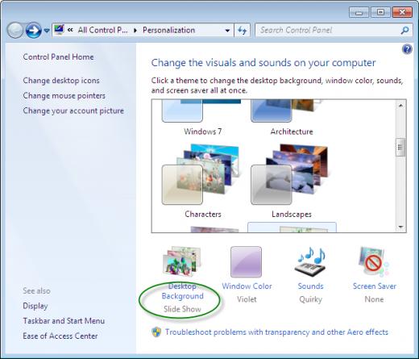Click the forward navigation arrow button

[x=34, y=30]
